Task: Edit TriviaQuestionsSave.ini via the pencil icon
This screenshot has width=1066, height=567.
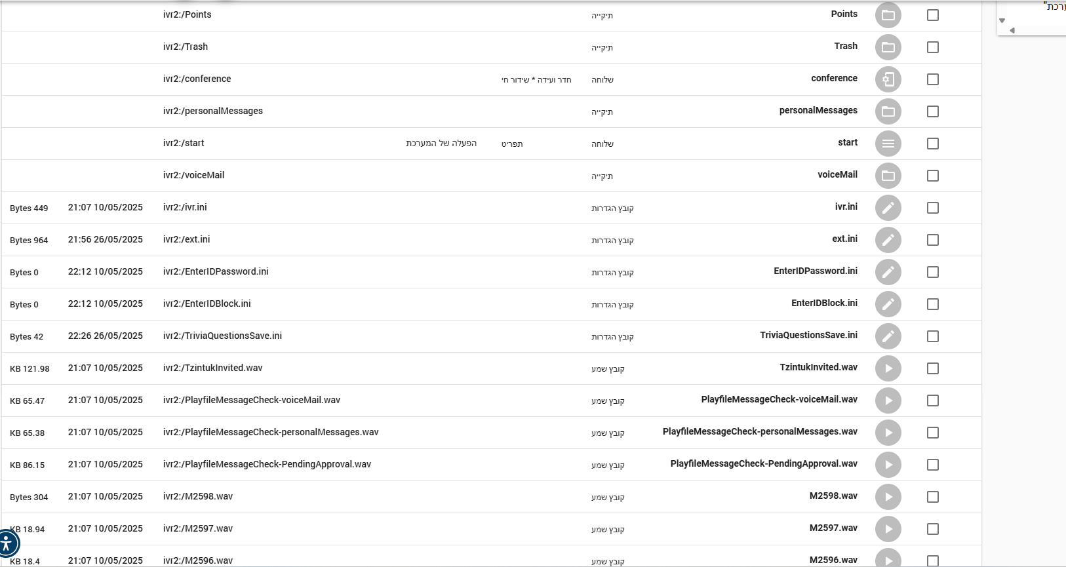Action: point(888,336)
